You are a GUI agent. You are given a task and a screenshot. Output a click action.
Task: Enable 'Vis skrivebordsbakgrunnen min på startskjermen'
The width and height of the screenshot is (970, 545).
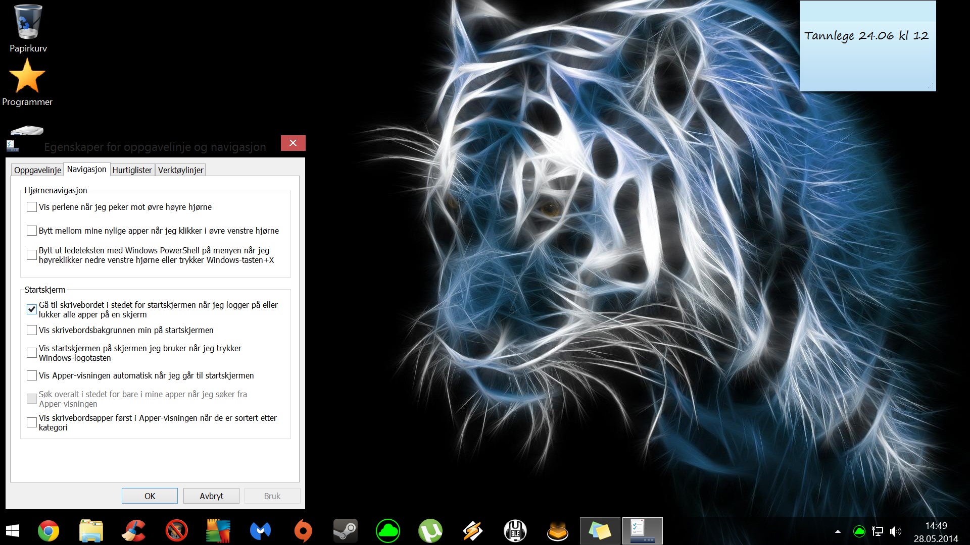tap(32, 330)
